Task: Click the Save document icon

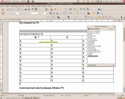Action: tap(11, 9)
